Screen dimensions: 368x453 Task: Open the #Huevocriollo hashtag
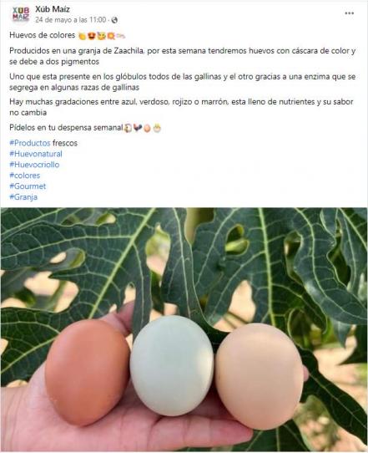[34, 165]
